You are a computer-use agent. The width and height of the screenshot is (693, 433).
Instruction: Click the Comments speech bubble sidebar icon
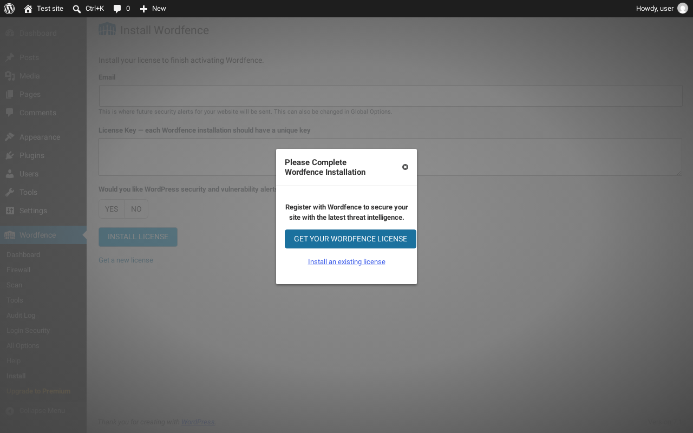[10, 113]
